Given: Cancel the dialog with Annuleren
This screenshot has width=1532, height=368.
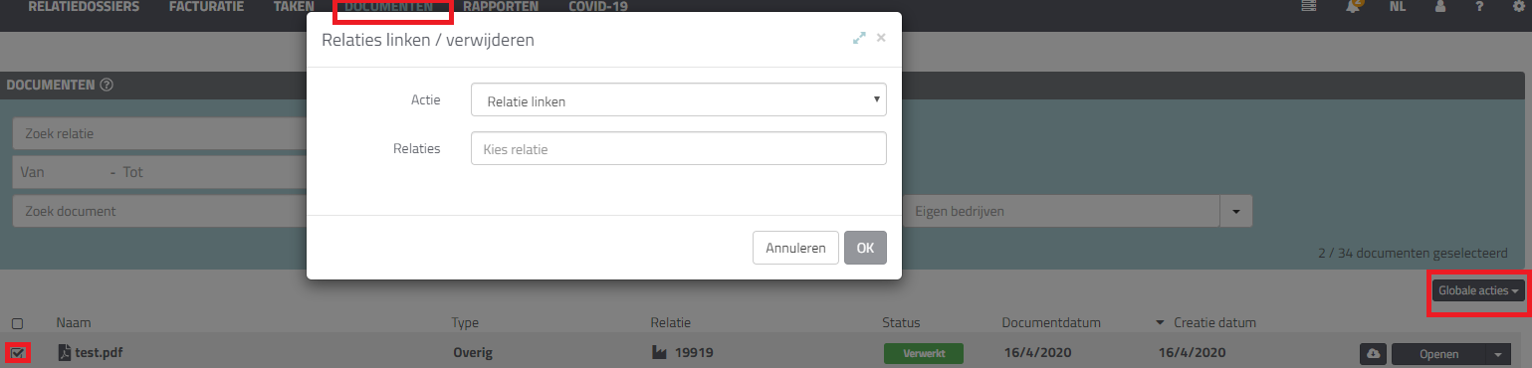Looking at the screenshot, I should click(795, 248).
